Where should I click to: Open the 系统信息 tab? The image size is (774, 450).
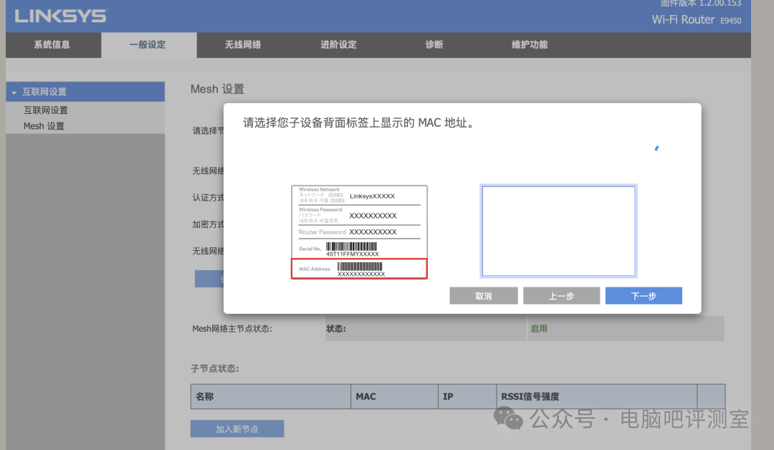pyautogui.click(x=52, y=45)
